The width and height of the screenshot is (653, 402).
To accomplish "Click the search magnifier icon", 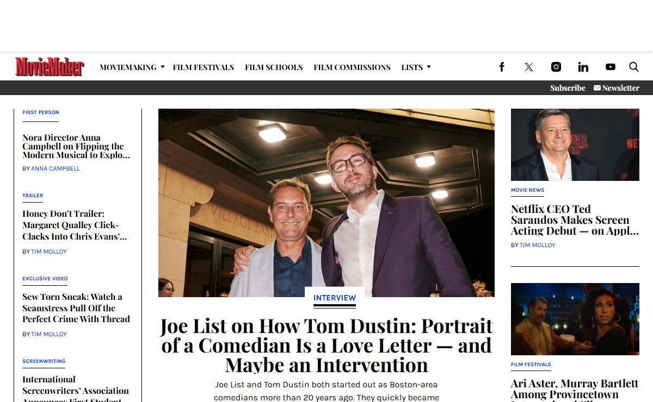I will tap(634, 67).
